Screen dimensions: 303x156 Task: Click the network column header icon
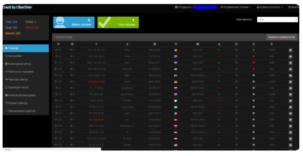tap(96, 44)
